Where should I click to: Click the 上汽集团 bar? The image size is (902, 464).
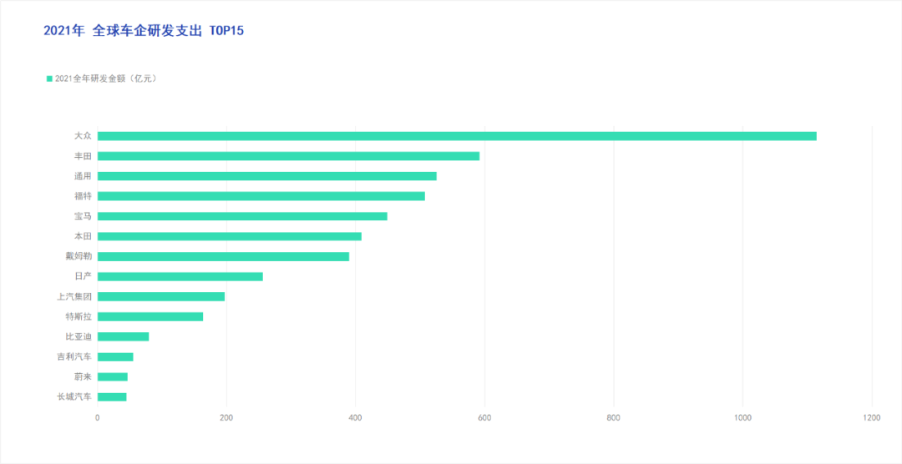(x=161, y=297)
